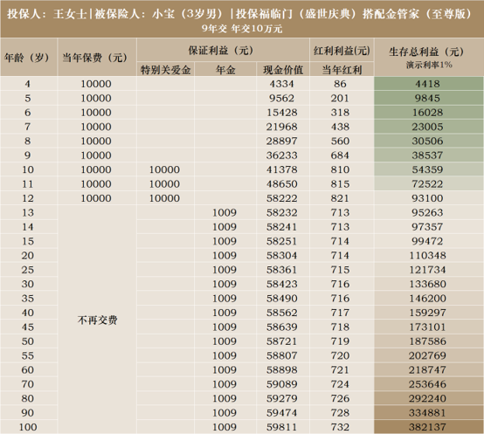Click the 年金 1009 in age 13 row
Screen dimensions: 484x434
[x=225, y=213]
